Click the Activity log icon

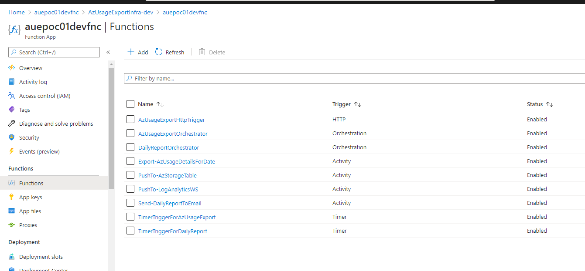pos(12,82)
